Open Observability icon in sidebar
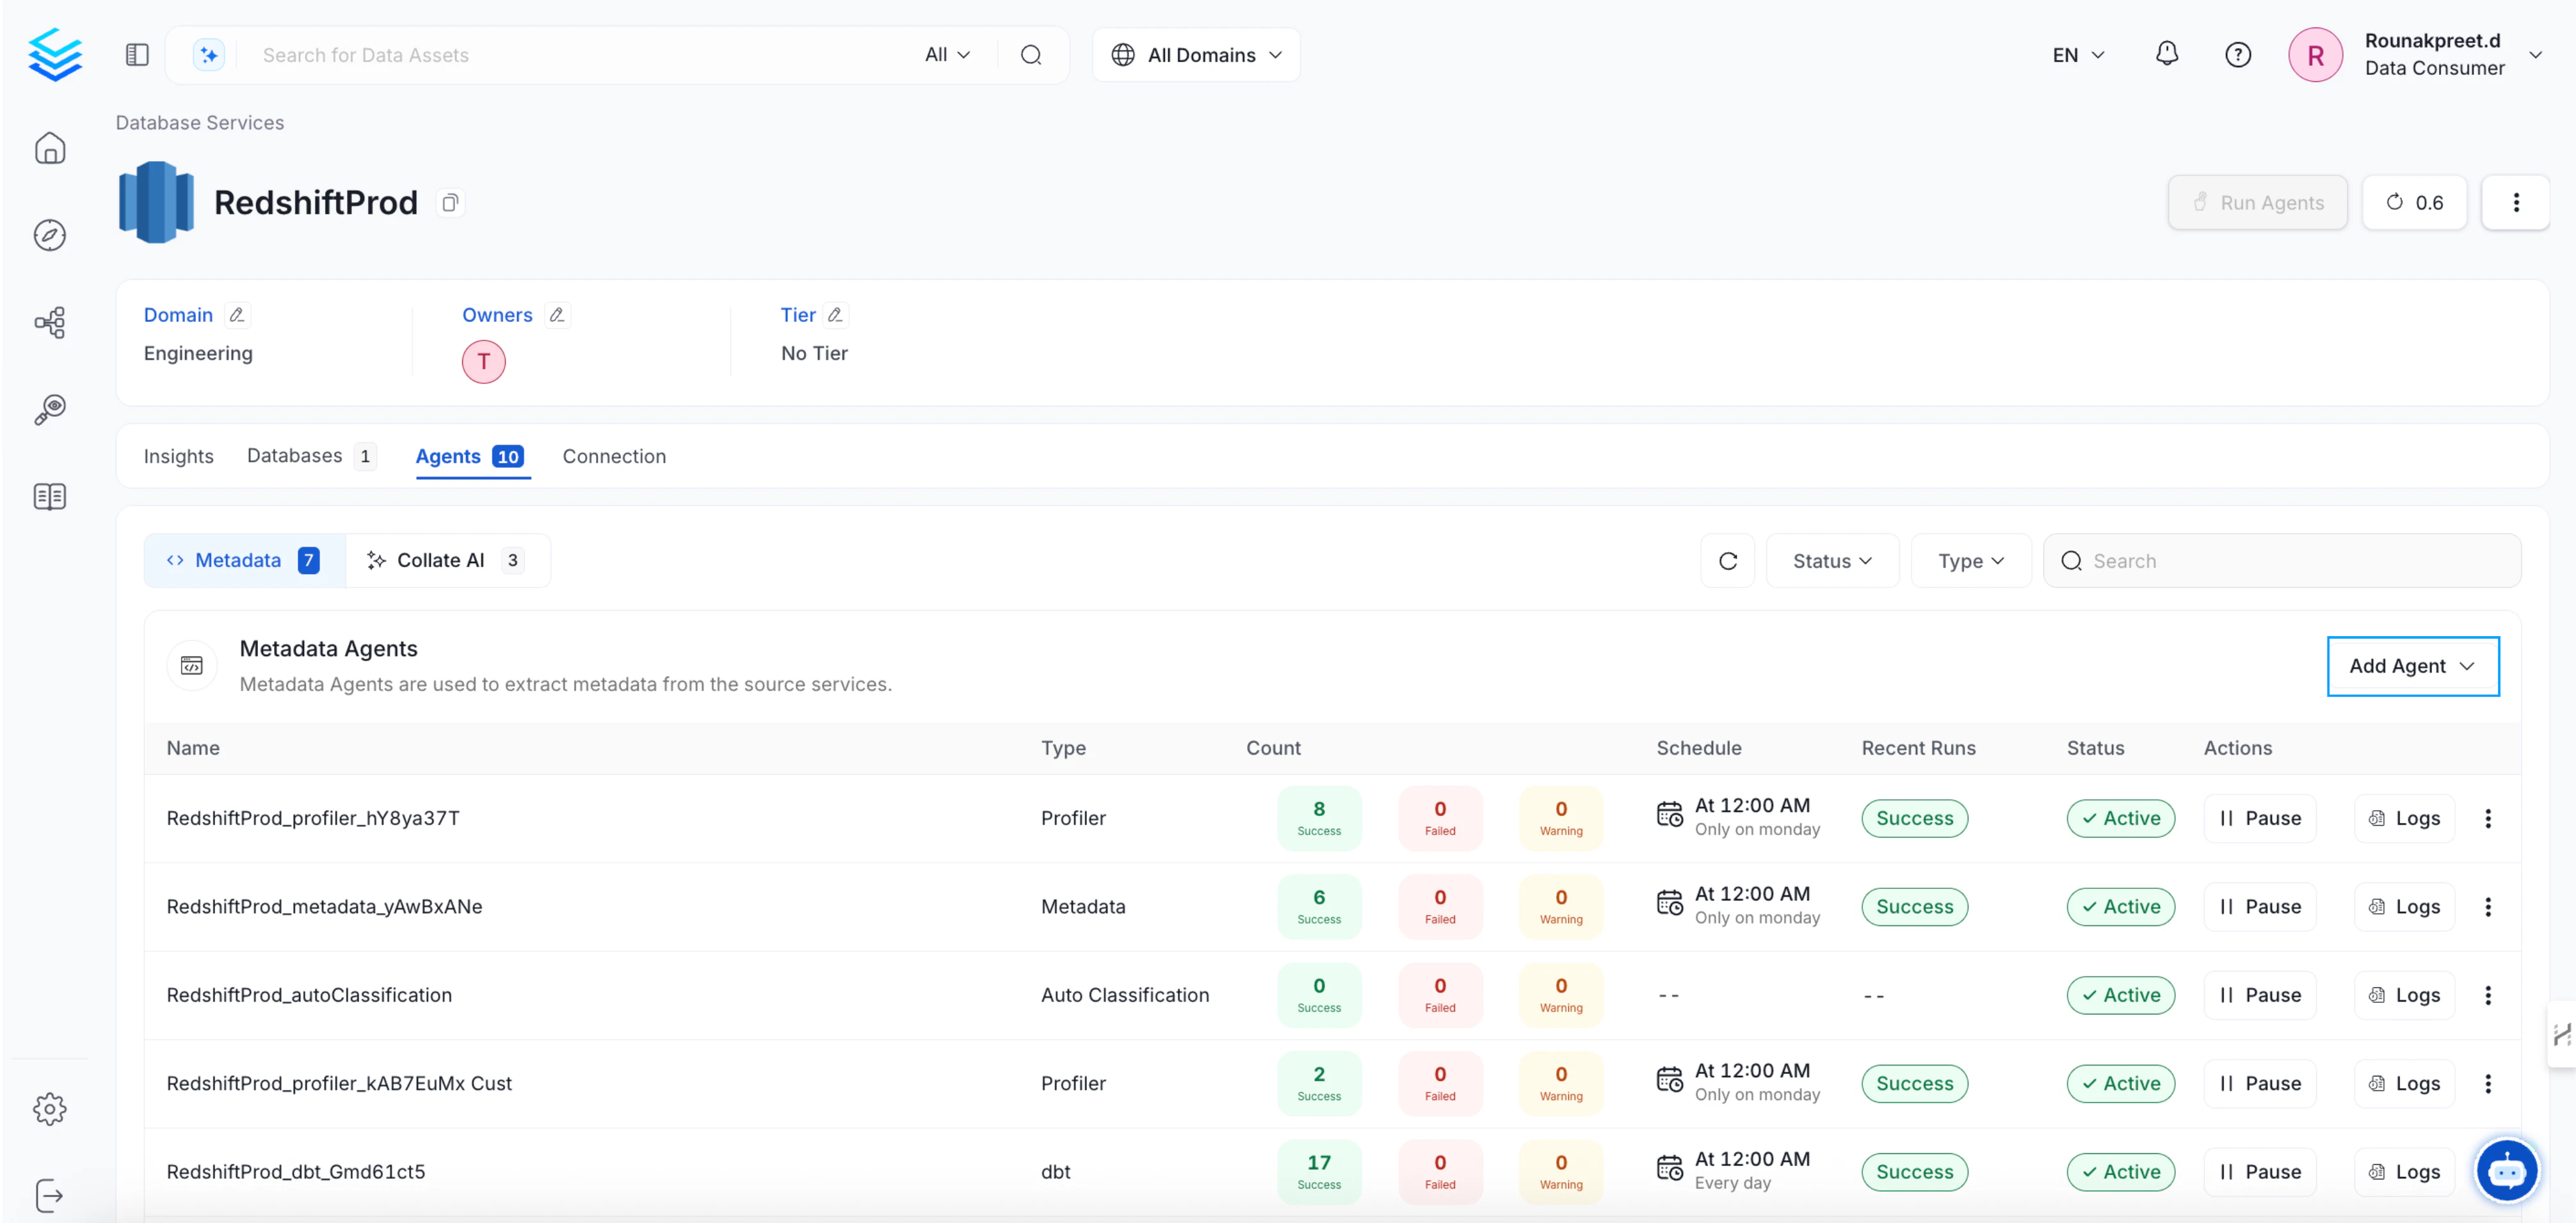2576x1223 pixels. [x=50, y=409]
